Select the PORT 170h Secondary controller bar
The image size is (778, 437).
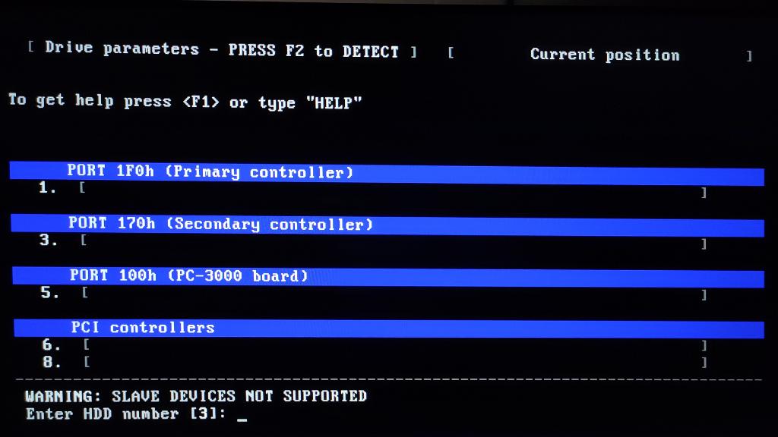coord(386,225)
